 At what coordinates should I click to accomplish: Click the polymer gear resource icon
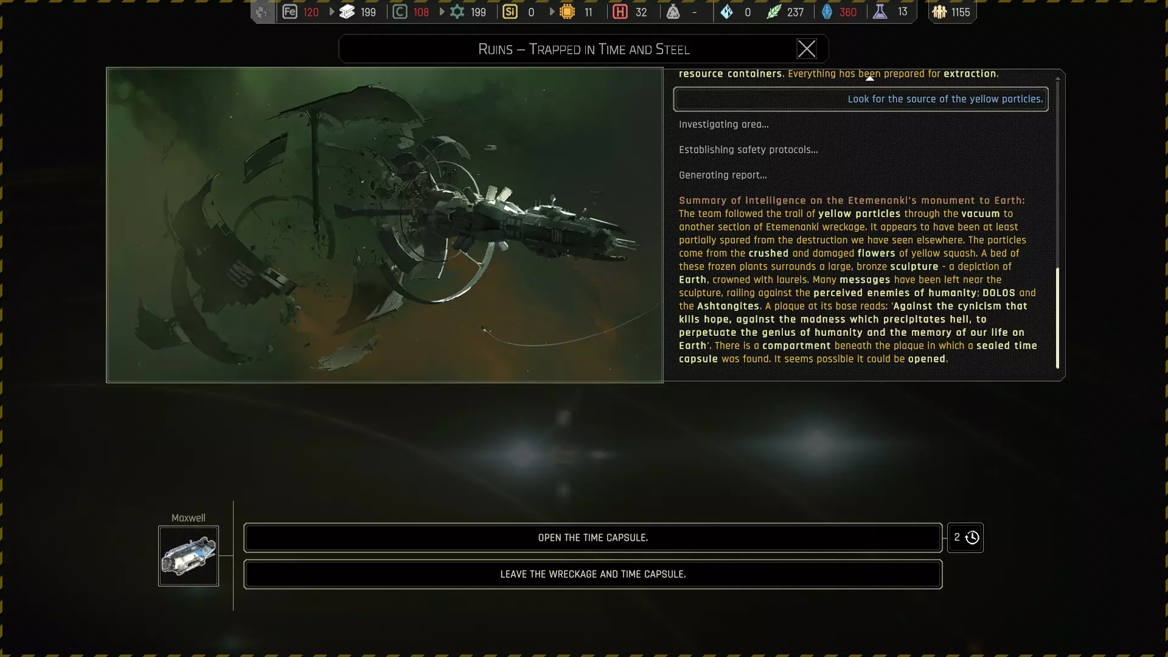pyautogui.click(x=457, y=12)
